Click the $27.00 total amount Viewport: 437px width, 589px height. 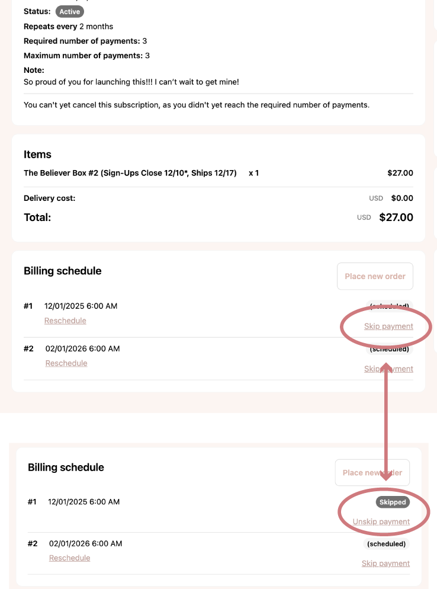(x=396, y=217)
